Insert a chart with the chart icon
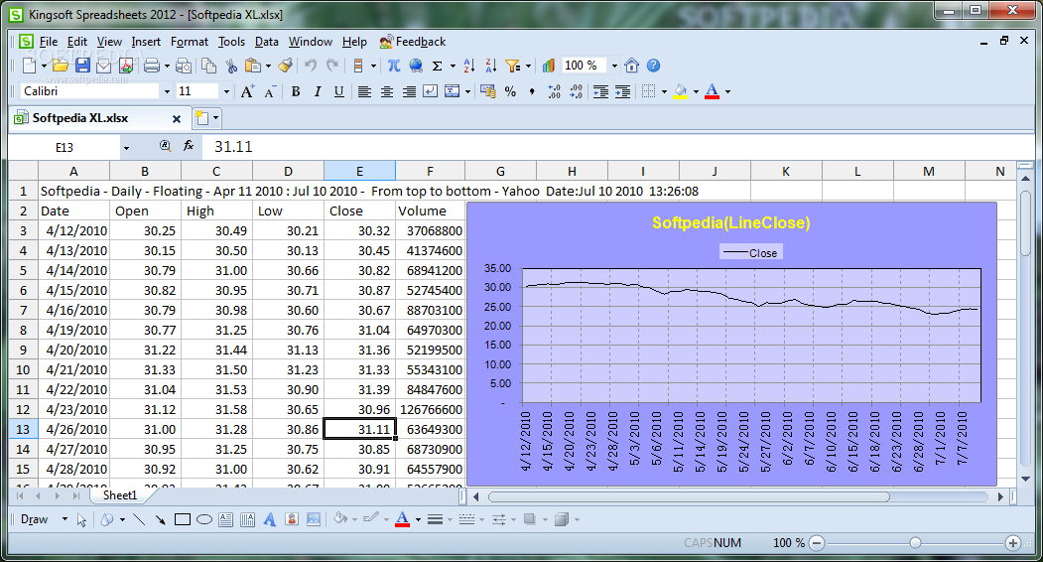1043x562 pixels. pos(548,66)
